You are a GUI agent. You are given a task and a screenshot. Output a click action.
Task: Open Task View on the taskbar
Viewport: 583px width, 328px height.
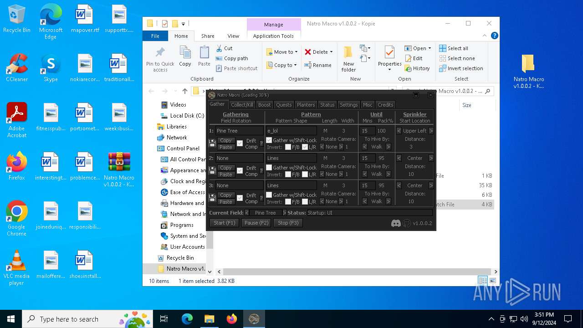(x=164, y=319)
